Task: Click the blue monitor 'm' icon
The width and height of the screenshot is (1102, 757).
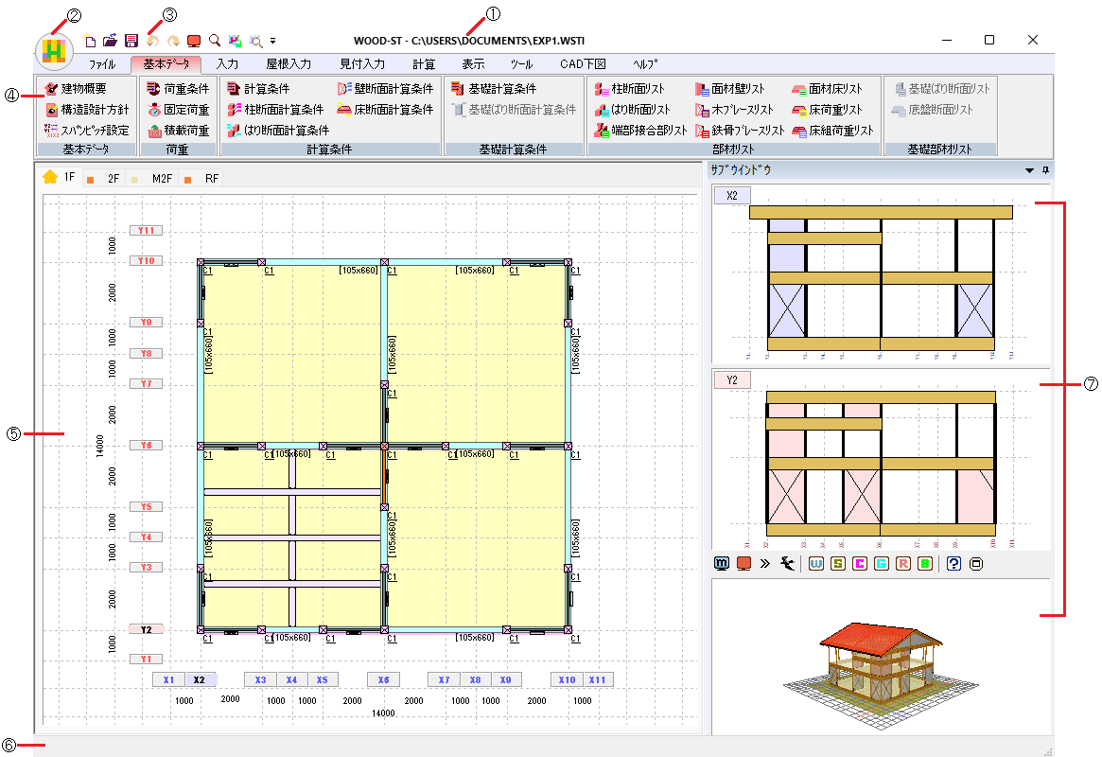Action: [722, 564]
